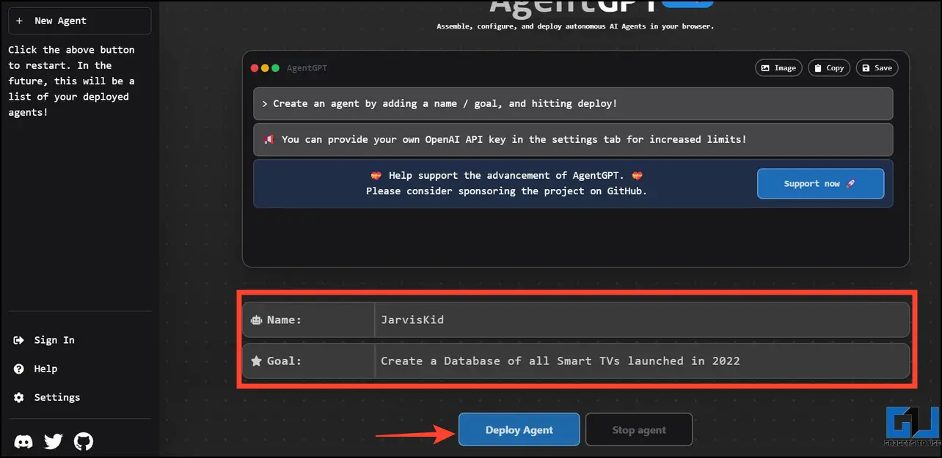This screenshot has height=458, width=942.
Task: Focus the Name input field with JarvisKid
Action: [x=642, y=320]
